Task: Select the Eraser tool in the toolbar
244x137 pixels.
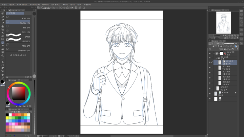Action: 3,26
